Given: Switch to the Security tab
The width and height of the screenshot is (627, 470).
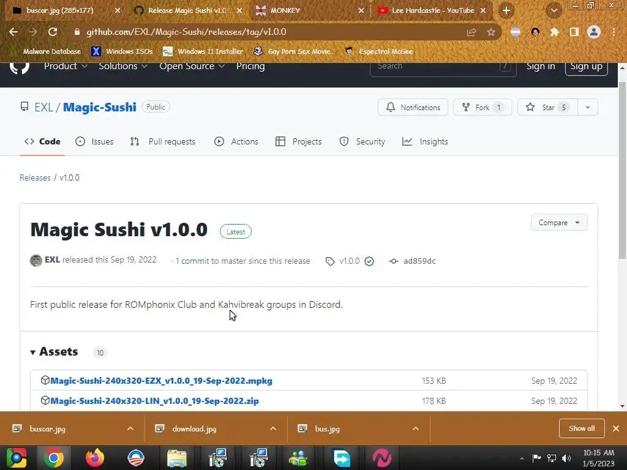Looking at the screenshot, I should pos(362,141).
